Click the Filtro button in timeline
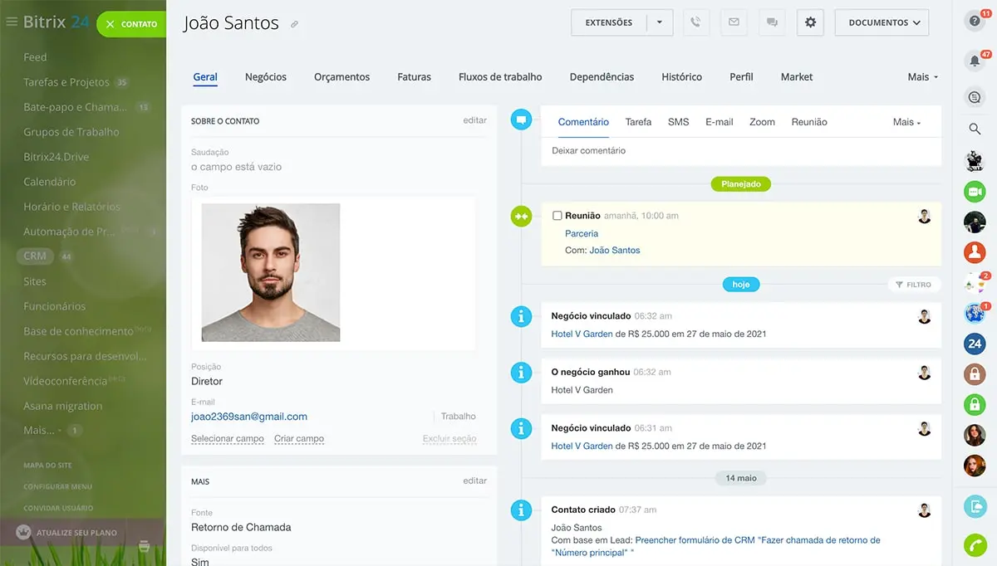 (913, 285)
